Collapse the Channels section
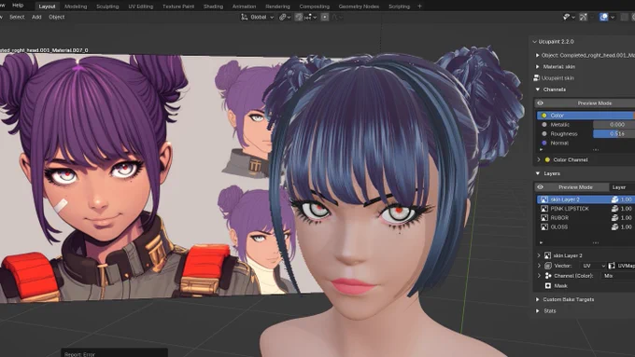This screenshot has width=635, height=357. (x=538, y=89)
